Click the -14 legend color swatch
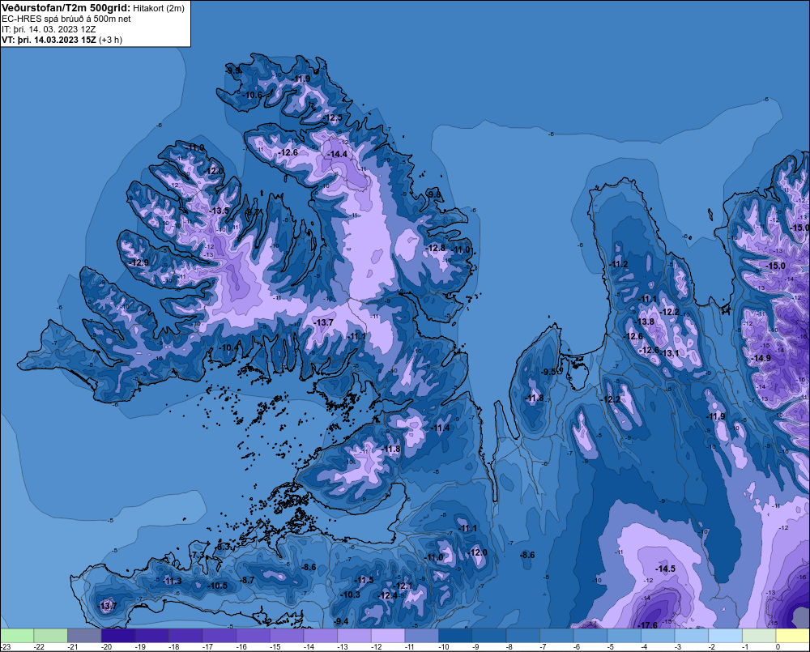The width and height of the screenshot is (810, 652). (321, 636)
